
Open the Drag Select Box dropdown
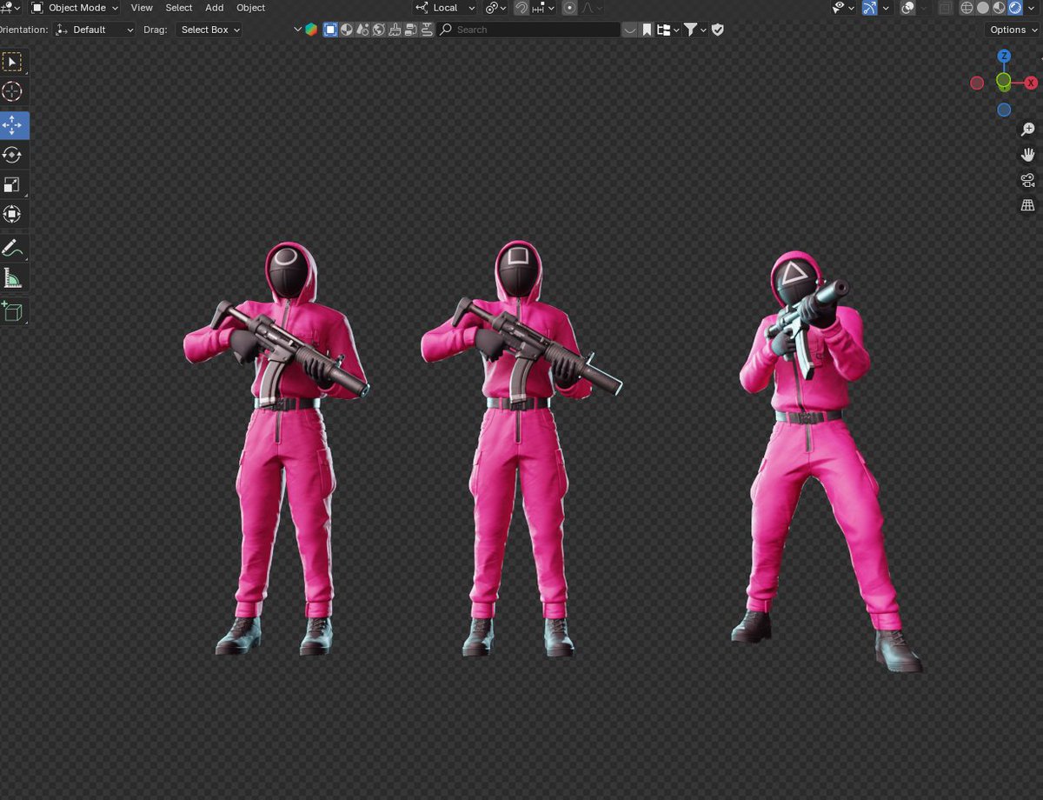point(209,30)
